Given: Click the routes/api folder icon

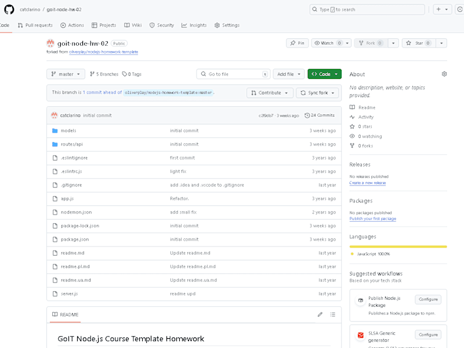Looking at the screenshot, I should (55, 144).
